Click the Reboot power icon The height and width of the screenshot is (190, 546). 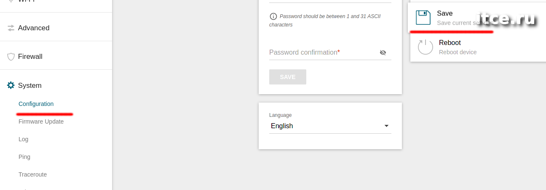[426, 47]
